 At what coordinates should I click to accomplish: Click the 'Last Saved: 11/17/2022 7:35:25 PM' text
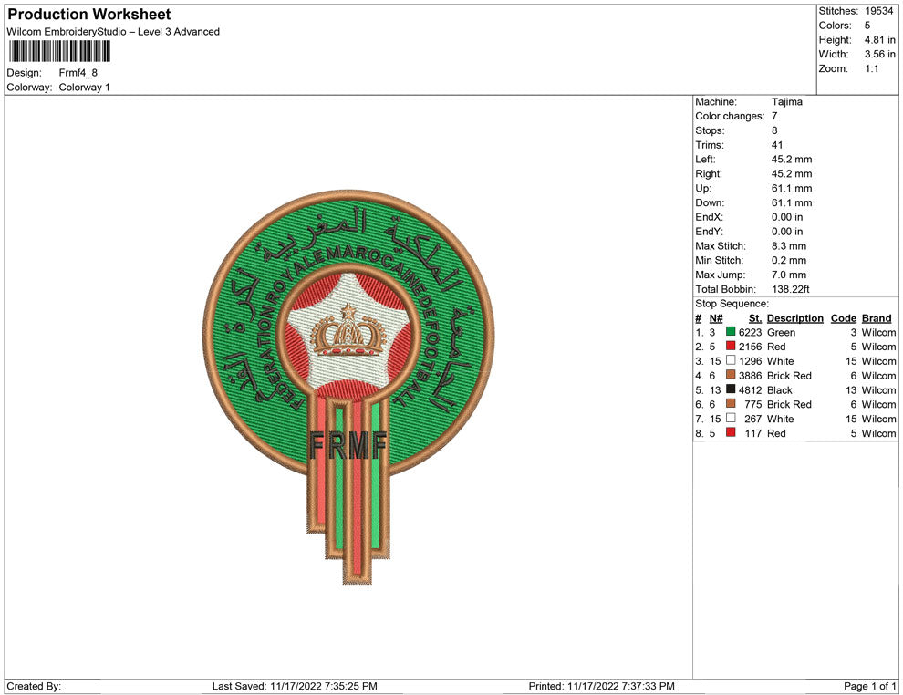coord(295,686)
